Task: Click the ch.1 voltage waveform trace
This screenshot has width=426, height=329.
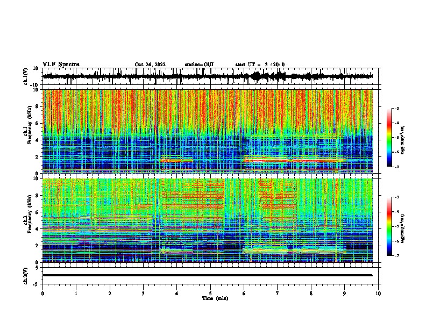Action: (x=207, y=76)
